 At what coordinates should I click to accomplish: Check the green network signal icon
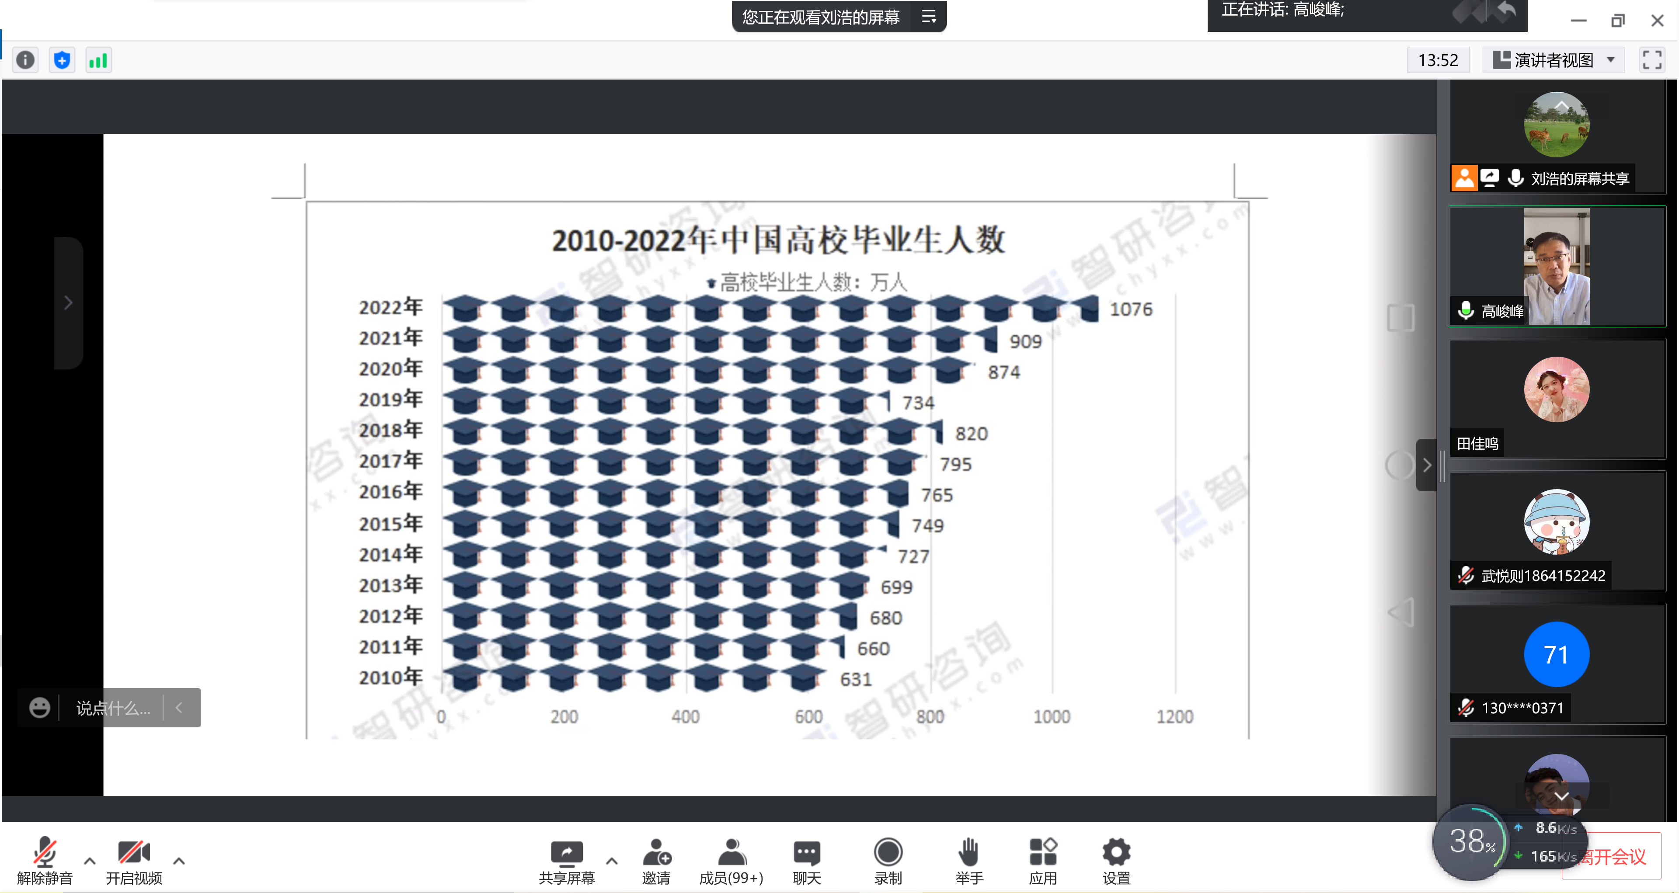98,61
